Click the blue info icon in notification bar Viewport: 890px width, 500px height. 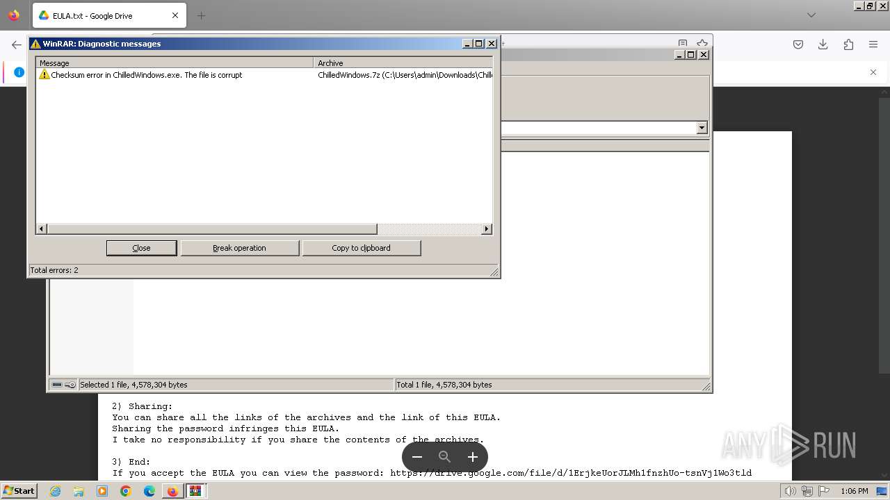tap(19, 72)
